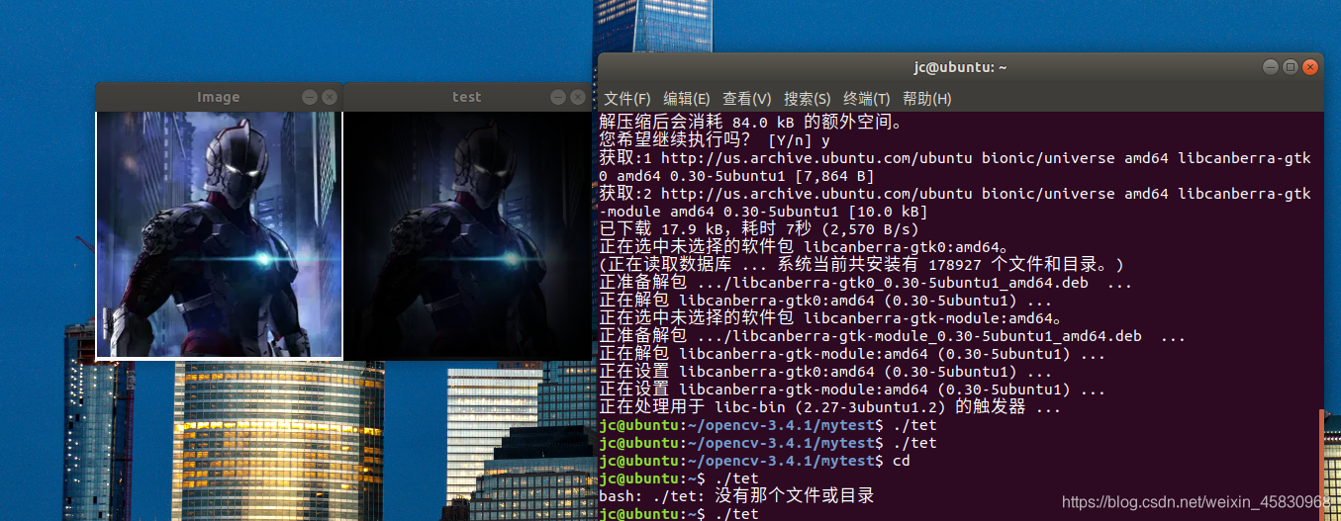The image size is (1341, 521).
Task: Click the '正在准备解包 .../libcanberra-gtk0_0.30-5ubuntu1_amd64.deb' line
Action: click(866, 283)
